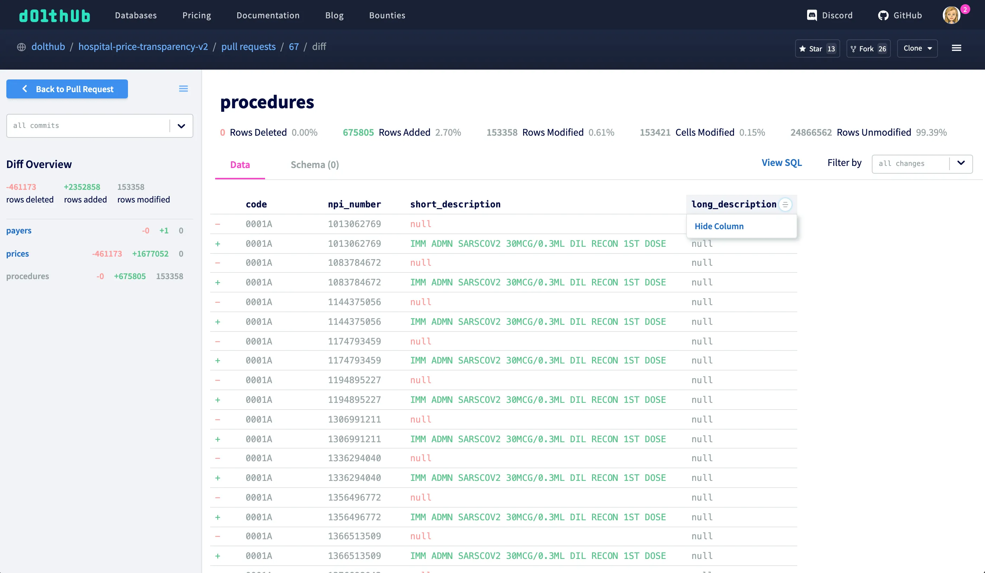
Task: Navigate to pull requests via the breadcrumb
Action: tap(248, 46)
